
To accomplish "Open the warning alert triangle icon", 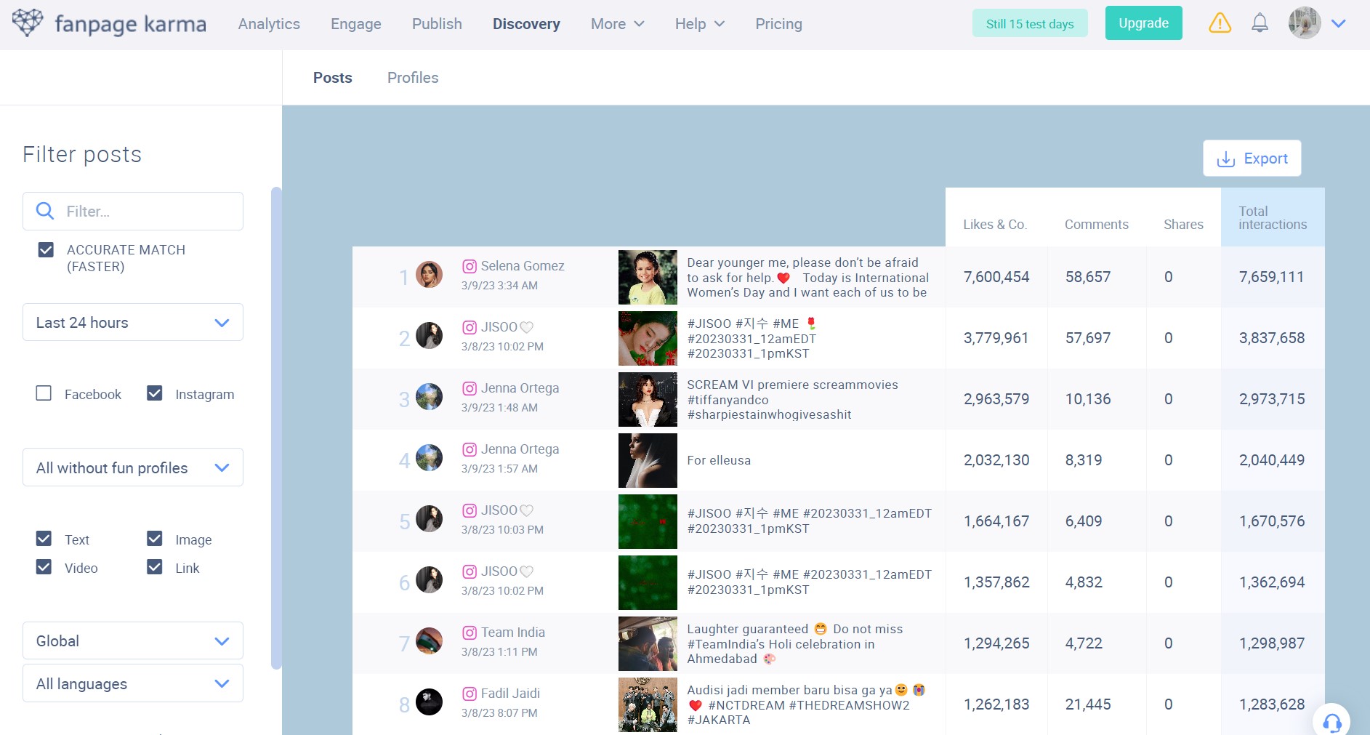I will [x=1220, y=23].
